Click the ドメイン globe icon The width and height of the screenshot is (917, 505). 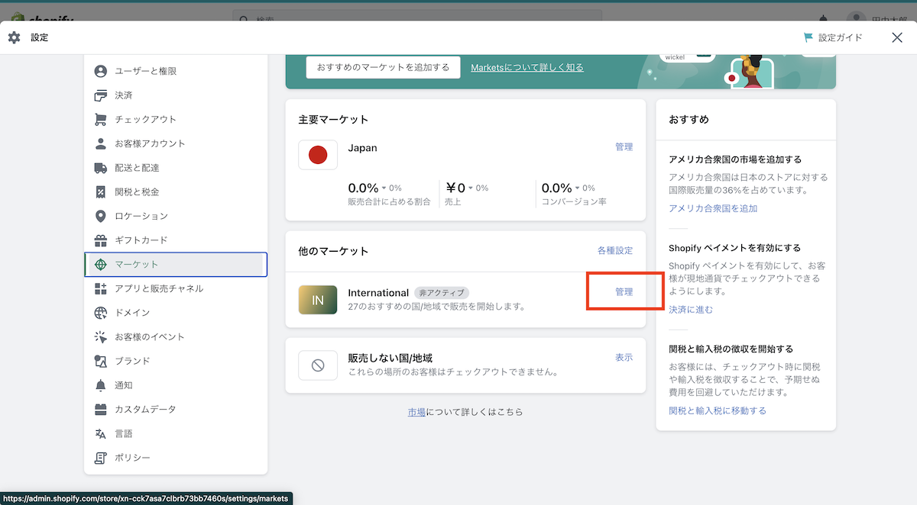tap(100, 313)
